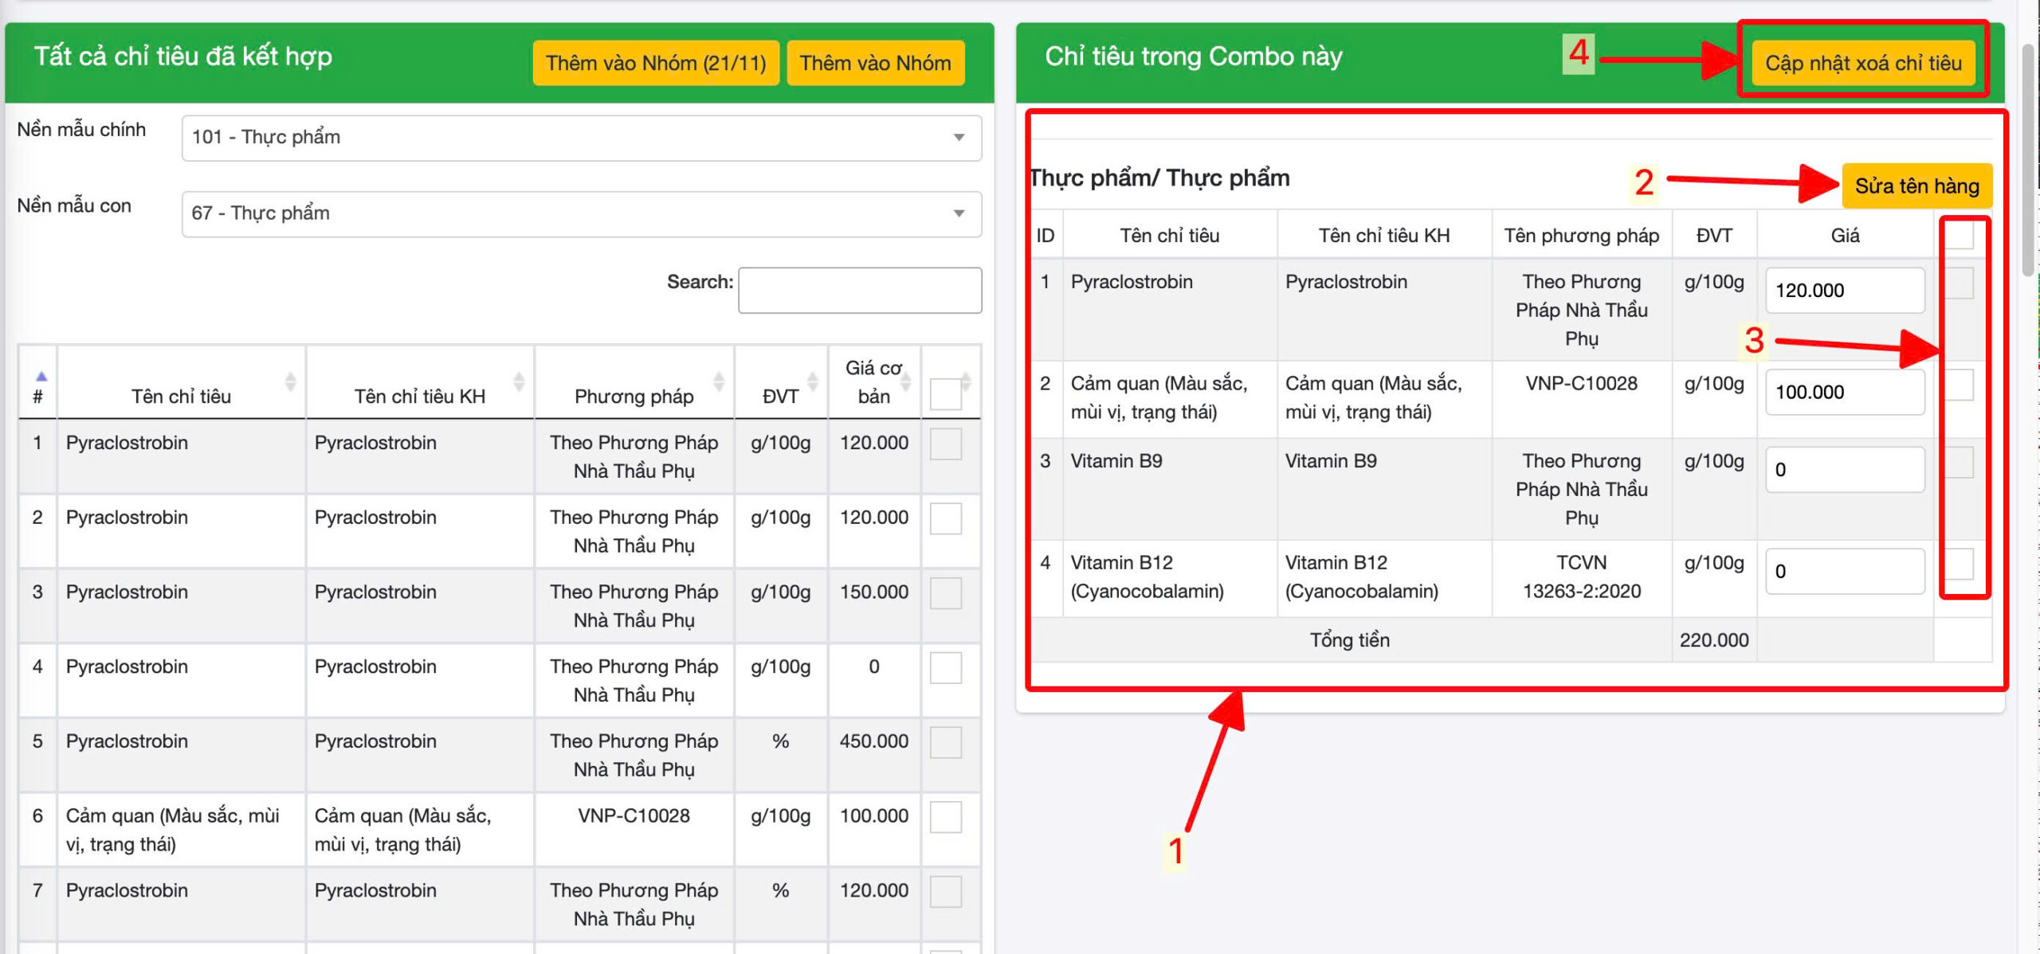Toggle the combo table header select-all checkbox
The height and width of the screenshot is (954, 2040).
click(1958, 235)
